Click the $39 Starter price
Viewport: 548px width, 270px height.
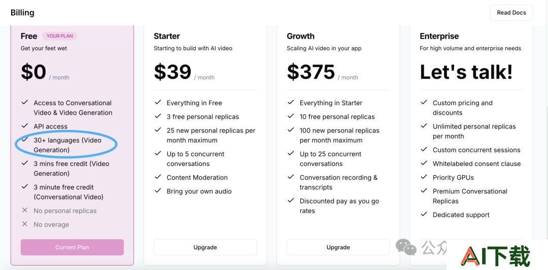pyautogui.click(x=173, y=72)
